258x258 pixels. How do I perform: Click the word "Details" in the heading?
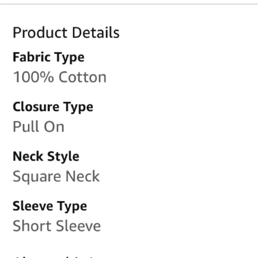click(x=96, y=33)
